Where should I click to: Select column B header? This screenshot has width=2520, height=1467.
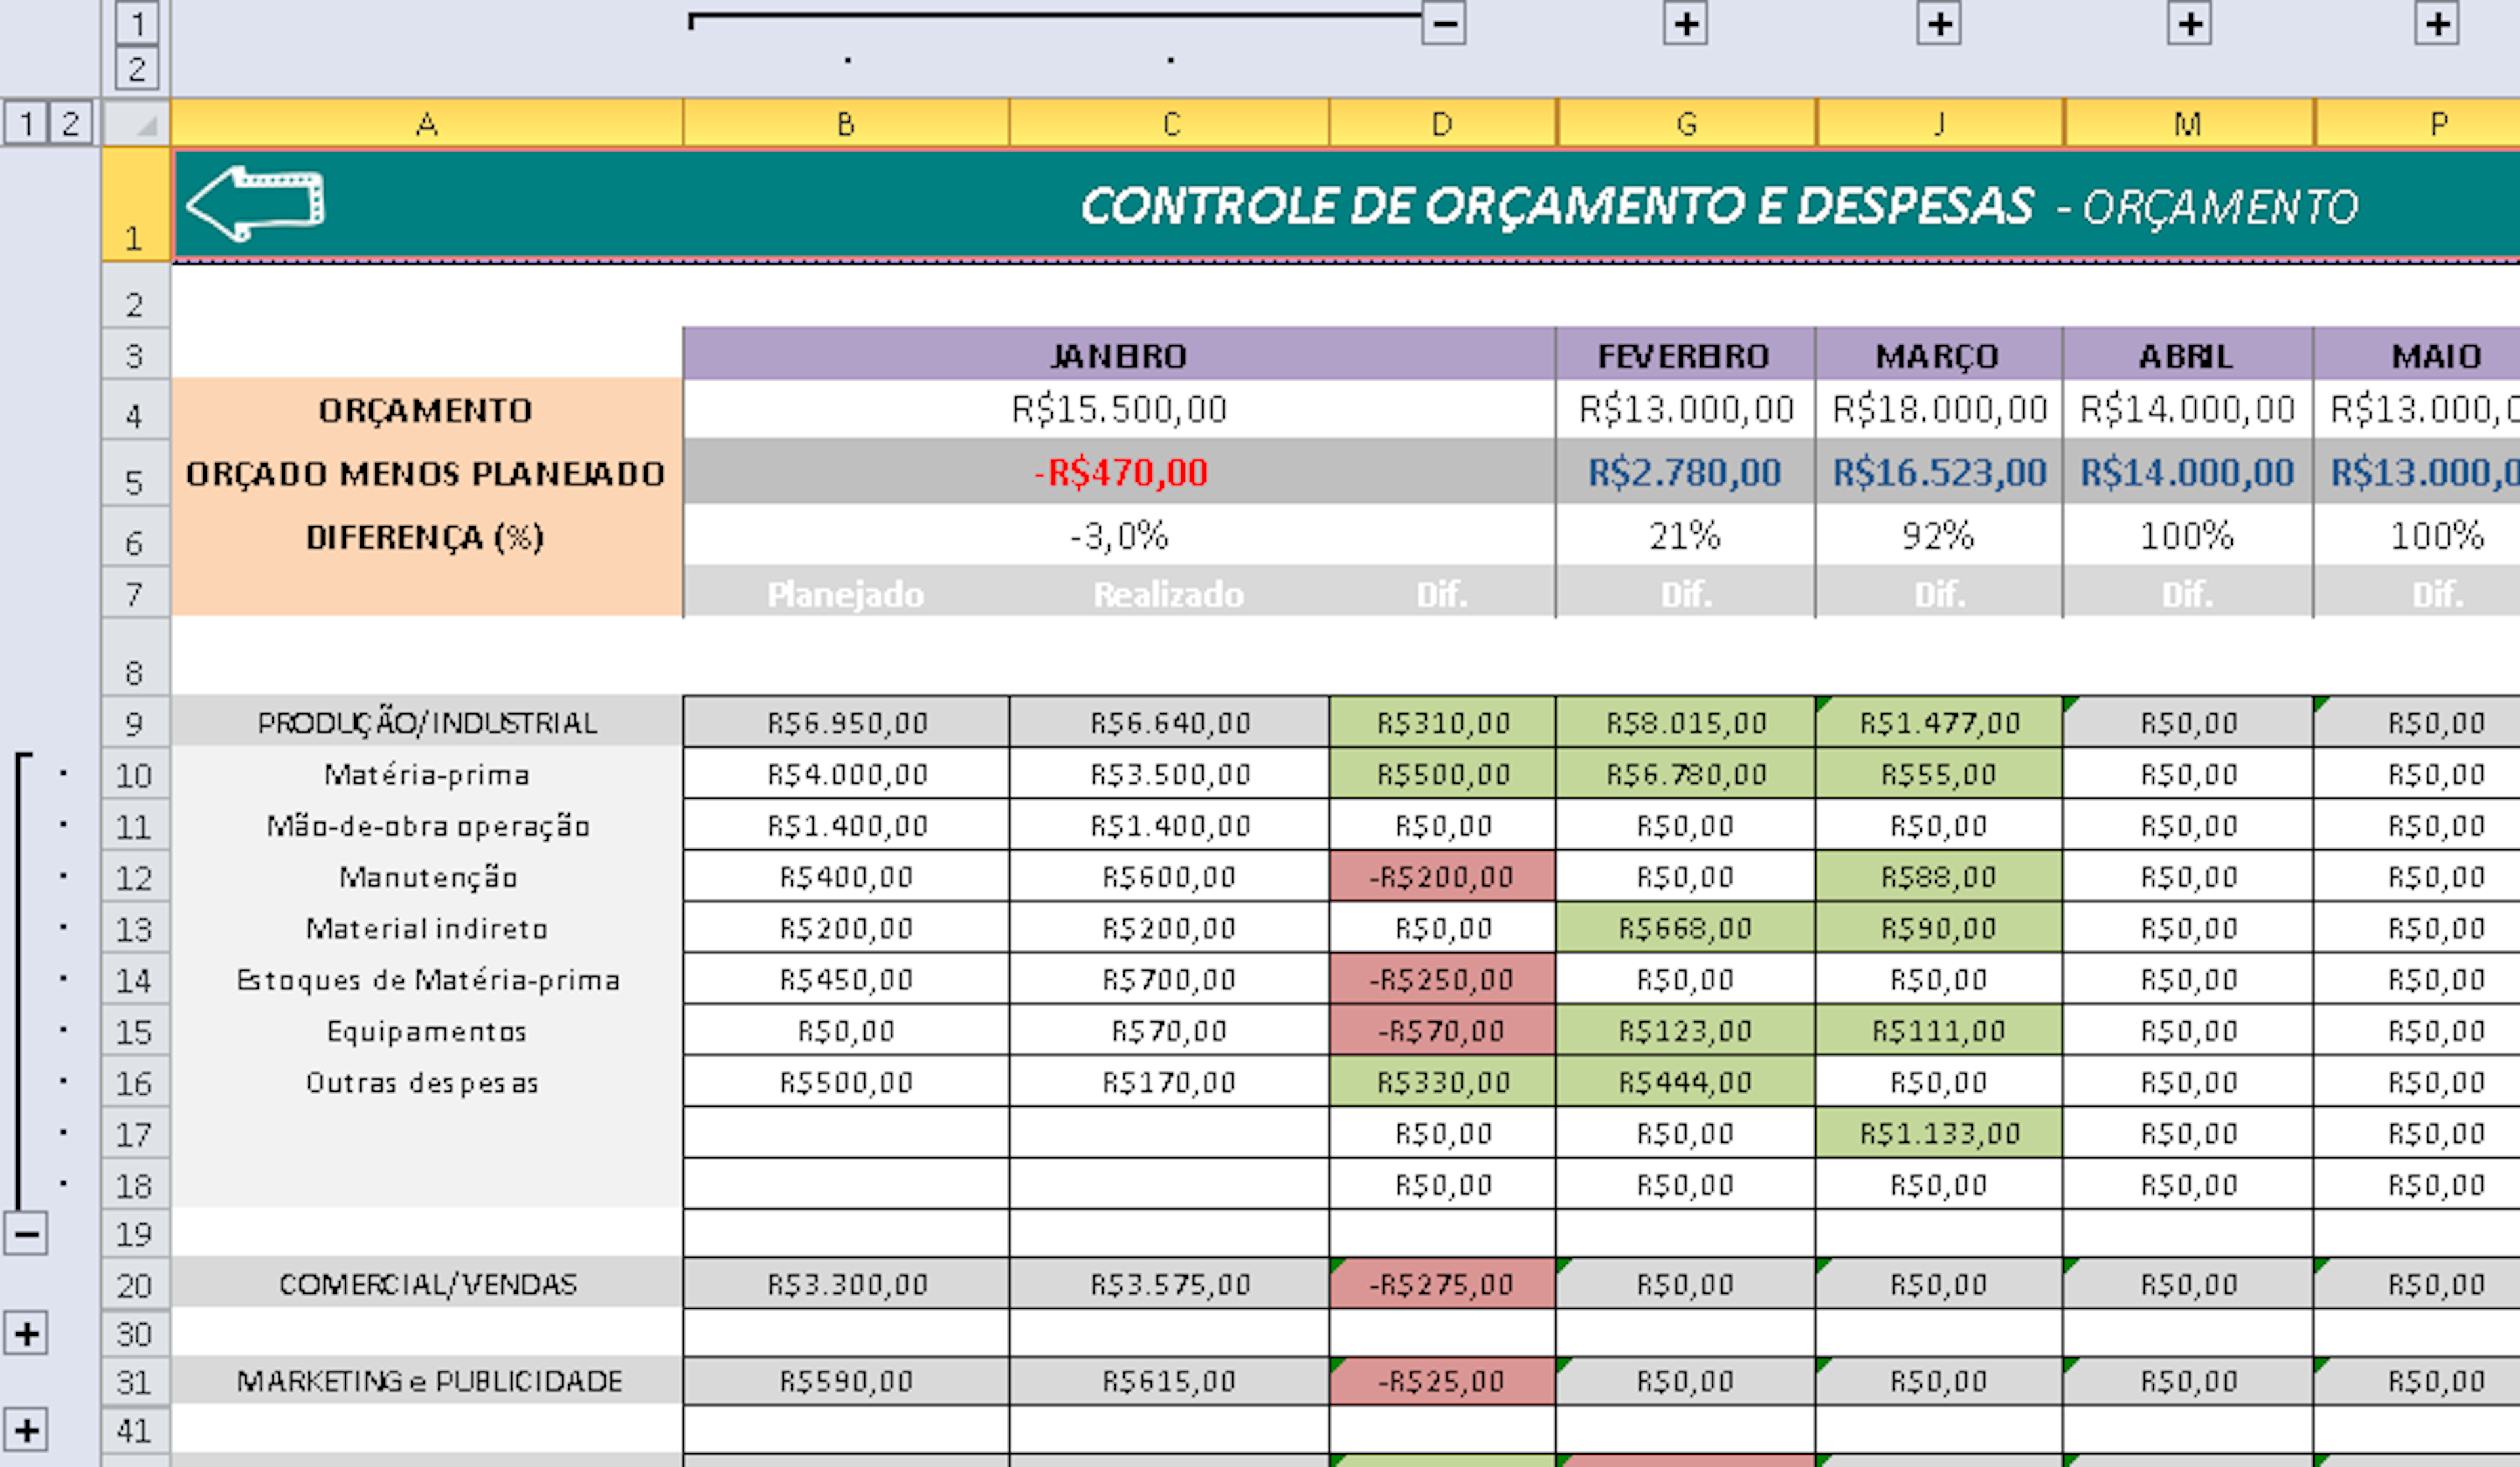[x=845, y=122]
